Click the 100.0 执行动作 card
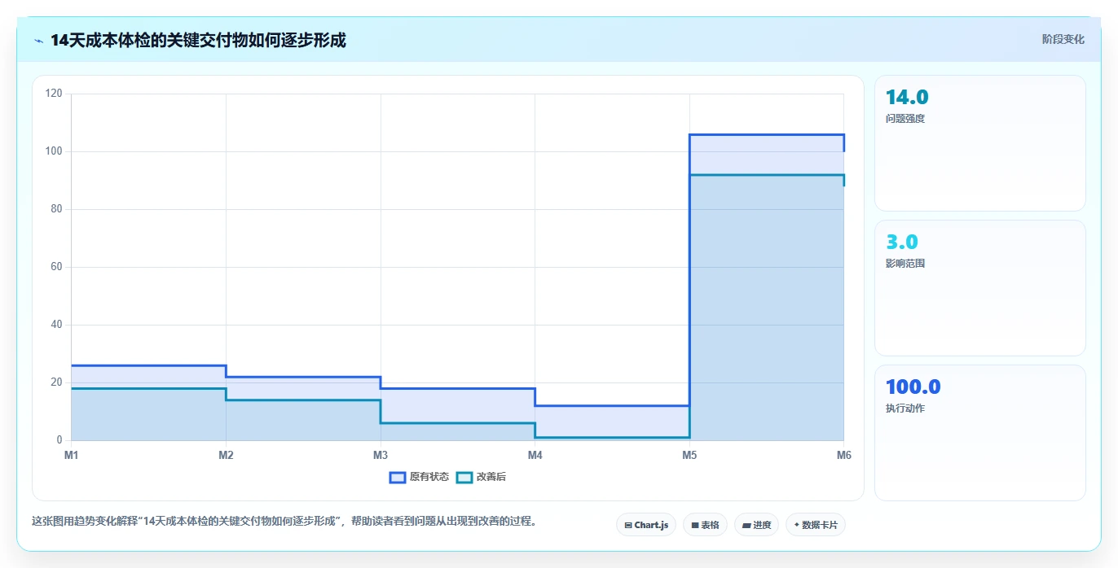This screenshot has width=1118, height=568. (x=979, y=433)
